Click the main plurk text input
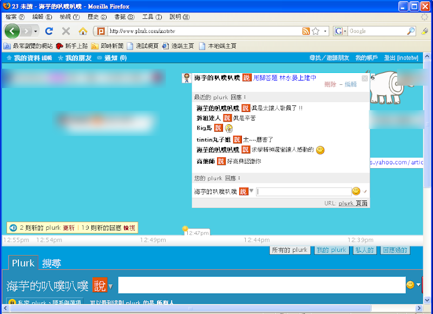This screenshot has height=314, width=433. (x=262, y=285)
